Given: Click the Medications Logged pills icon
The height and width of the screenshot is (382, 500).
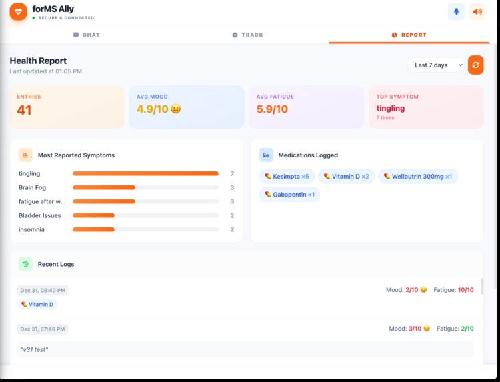Looking at the screenshot, I should [x=266, y=155].
